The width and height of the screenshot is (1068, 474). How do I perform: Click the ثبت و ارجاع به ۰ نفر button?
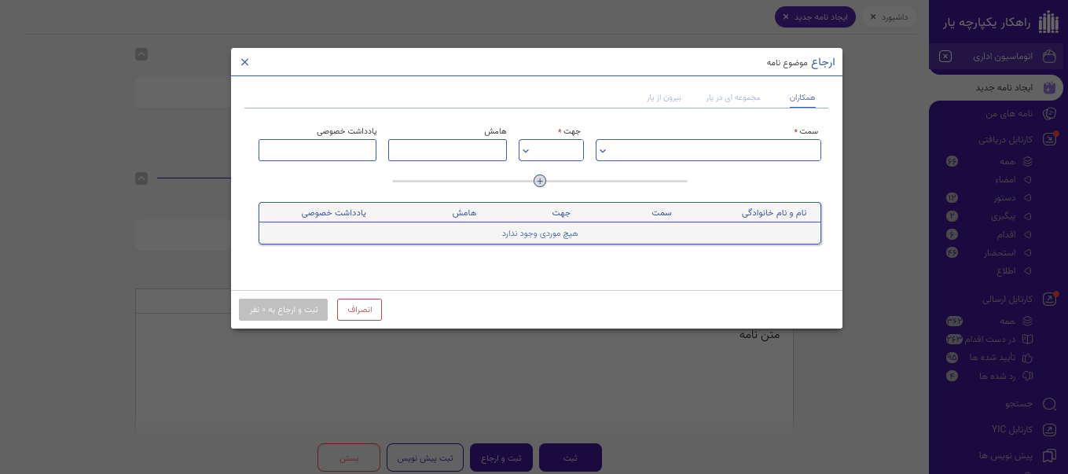(x=283, y=310)
